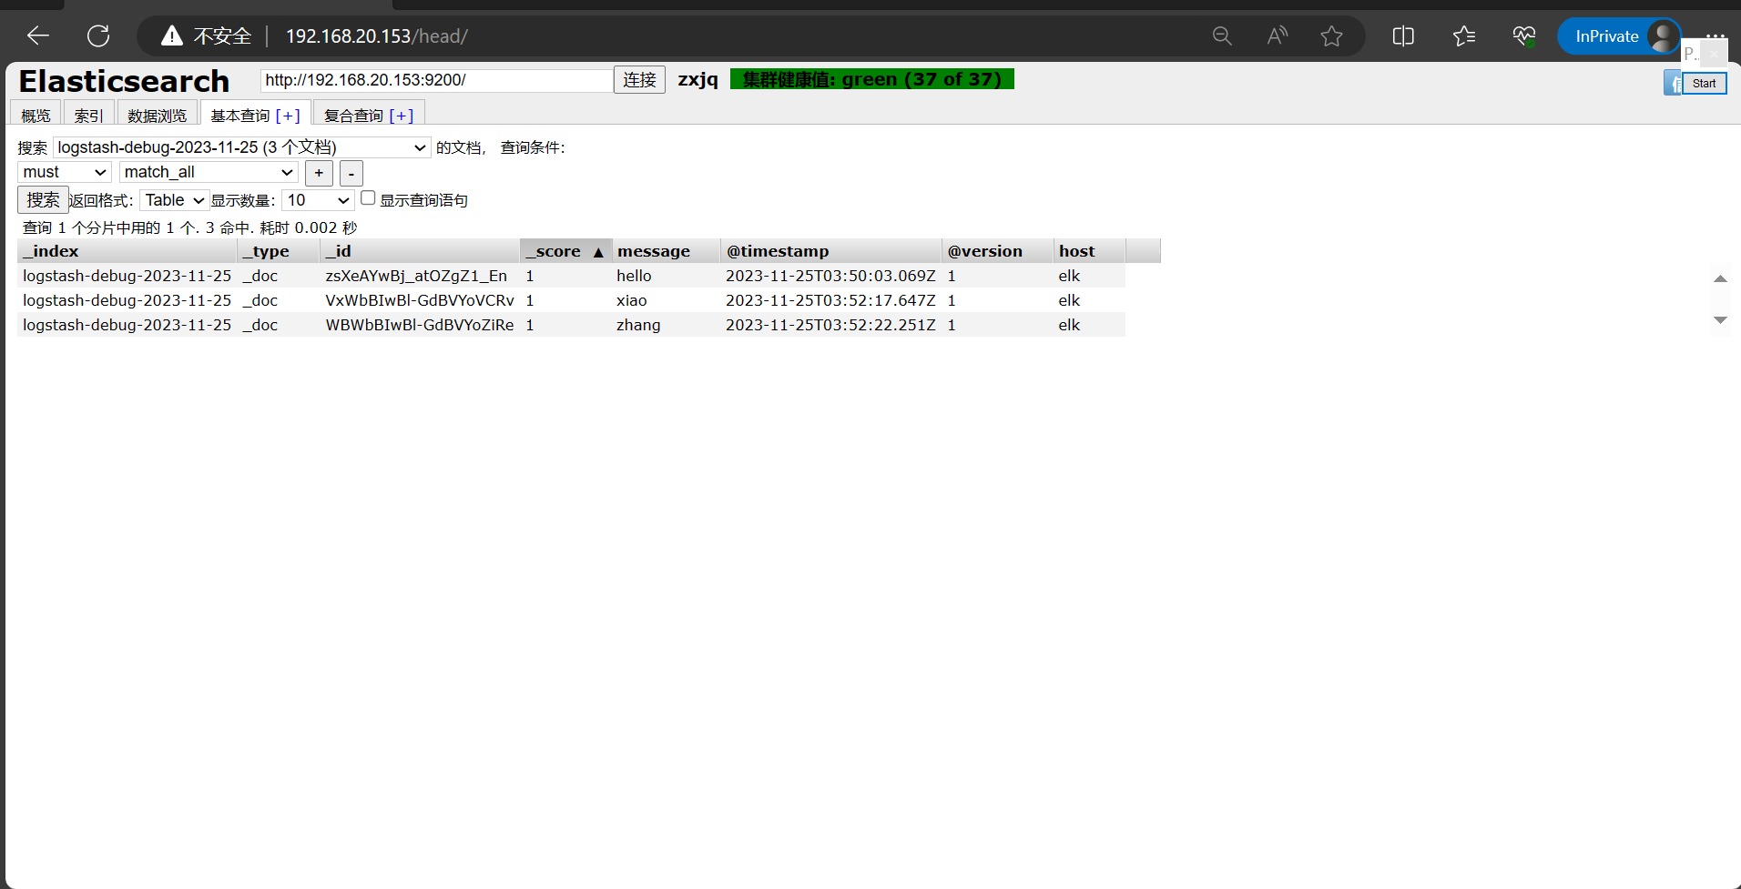Open a new compound query with [+]
The width and height of the screenshot is (1741, 889).
tap(402, 116)
